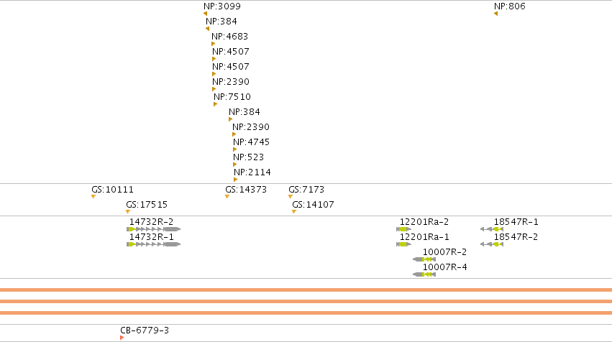Click the GS:17515 triangle marker

[127, 212]
